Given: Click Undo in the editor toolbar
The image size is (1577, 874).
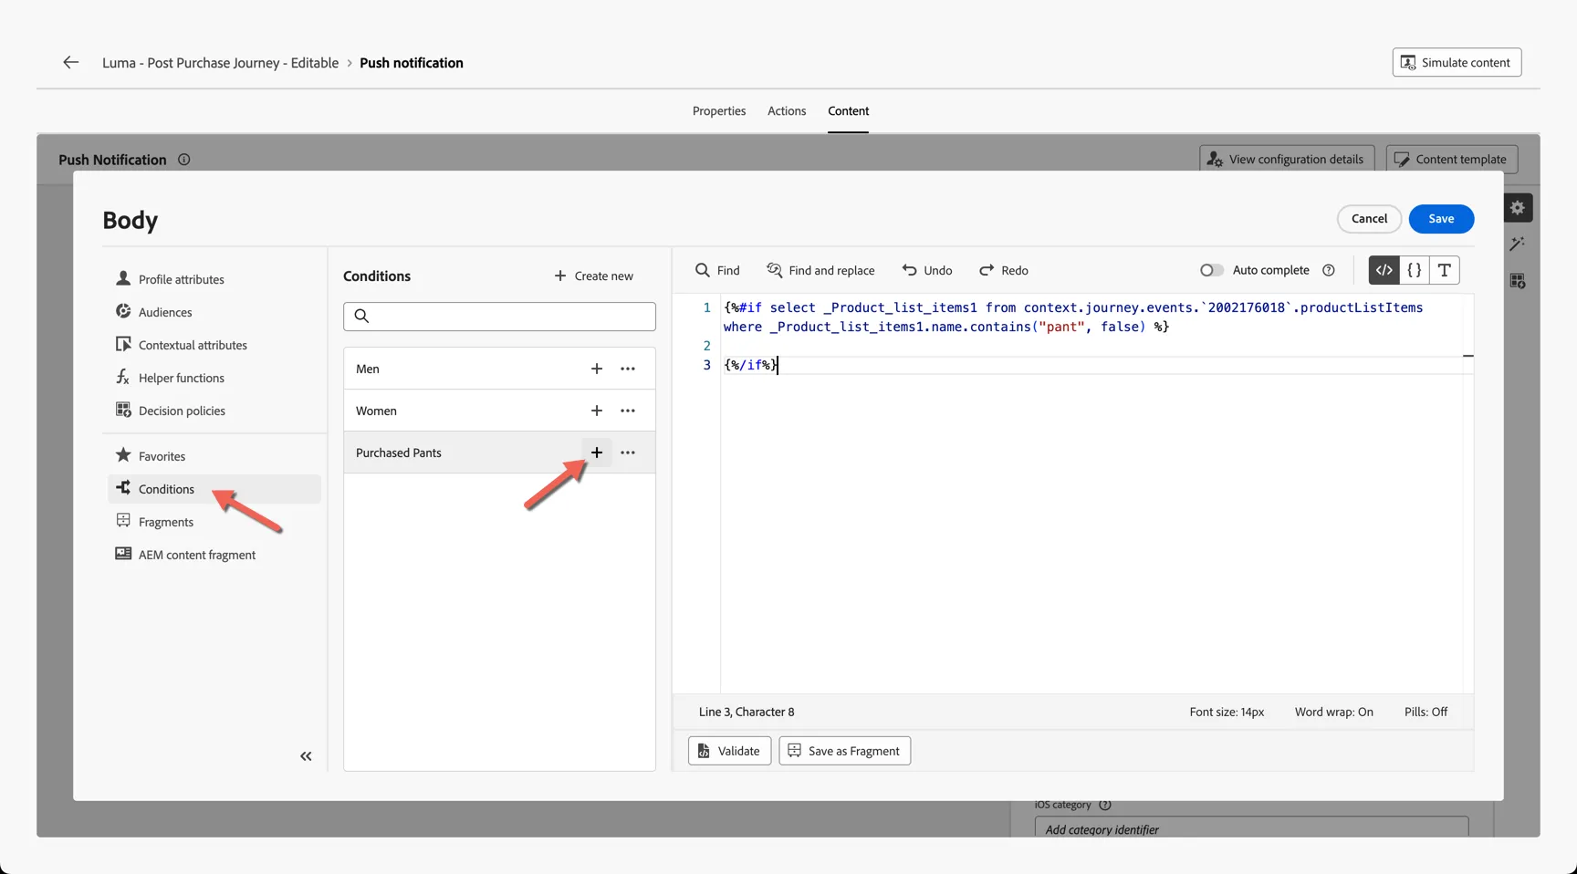Looking at the screenshot, I should coord(927,270).
